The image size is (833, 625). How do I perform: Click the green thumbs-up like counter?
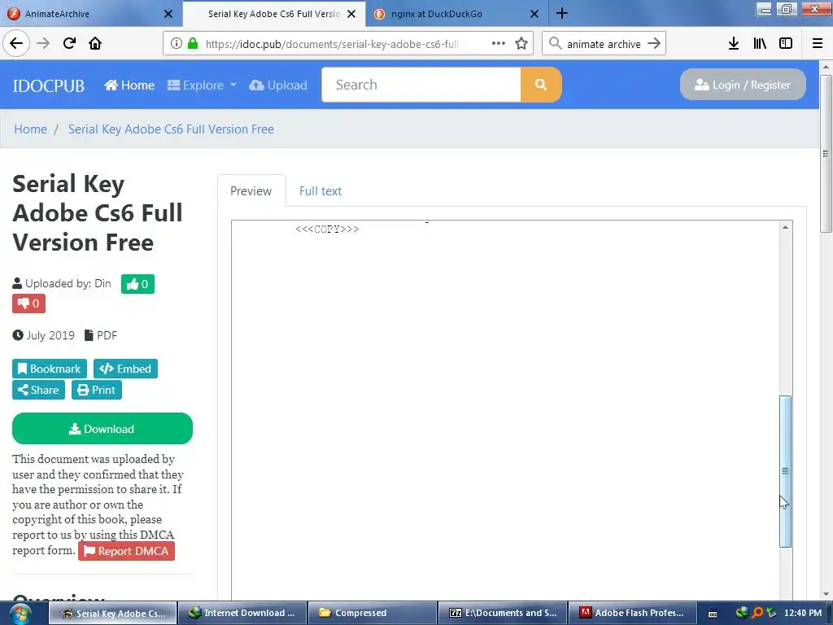[137, 284]
